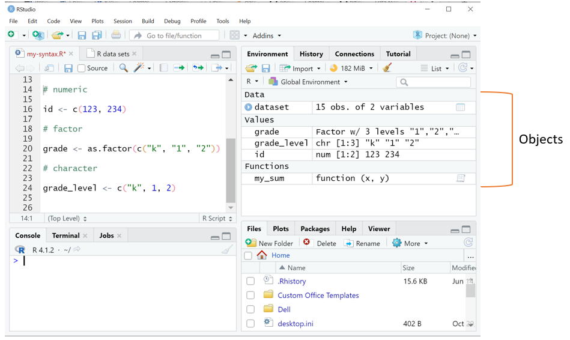Click the broom icon to clear environment
Image resolution: width=570 pixels, height=340 pixels.
(387, 68)
